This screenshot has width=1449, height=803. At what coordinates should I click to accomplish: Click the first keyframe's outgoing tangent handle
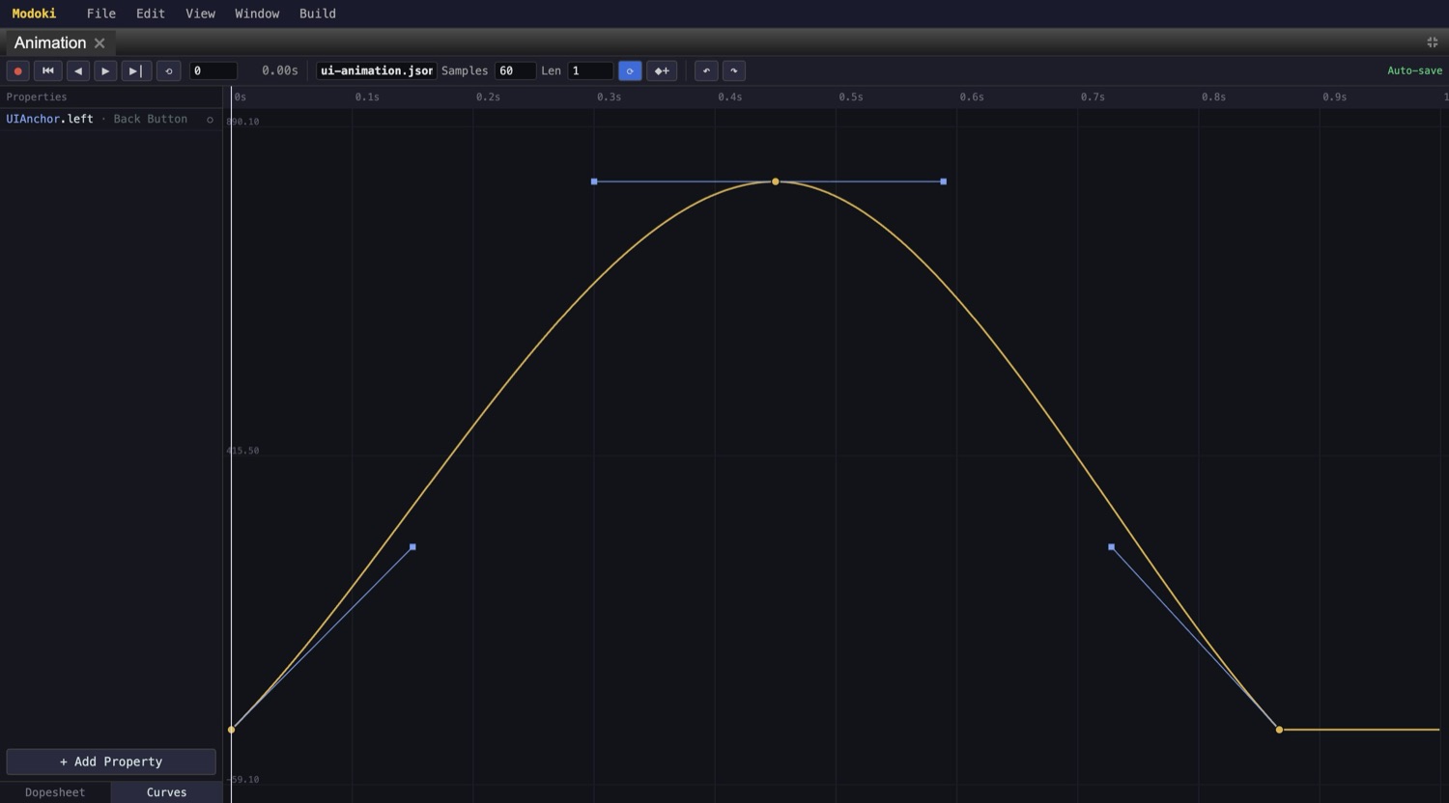[x=412, y=547]
